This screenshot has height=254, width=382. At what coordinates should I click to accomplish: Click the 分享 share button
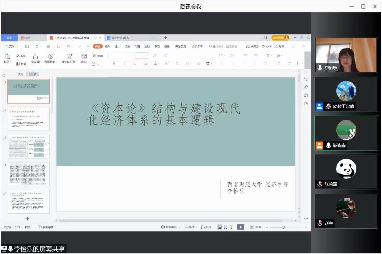(x=279, y=46)
